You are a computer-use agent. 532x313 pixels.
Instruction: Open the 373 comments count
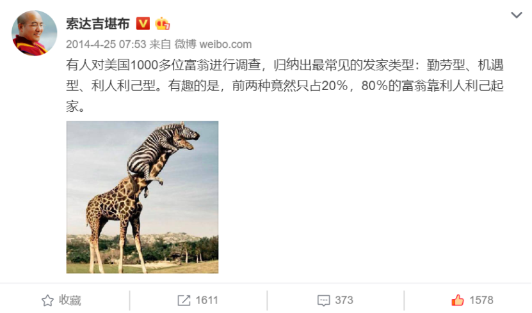344,300
